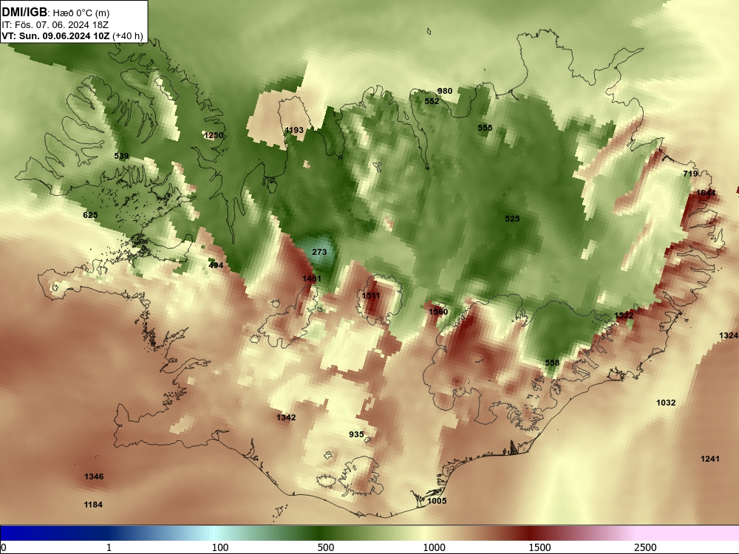Select the 1511 value label
The height and width of the screenshot is (554, 739).
click(370, 295)
